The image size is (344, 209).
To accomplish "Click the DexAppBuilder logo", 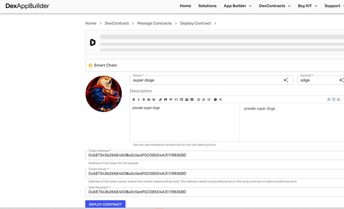I will [x=27, y=6].
